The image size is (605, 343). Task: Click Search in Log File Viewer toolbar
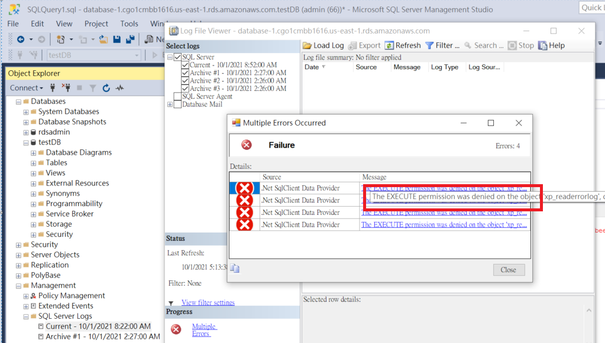484,45
